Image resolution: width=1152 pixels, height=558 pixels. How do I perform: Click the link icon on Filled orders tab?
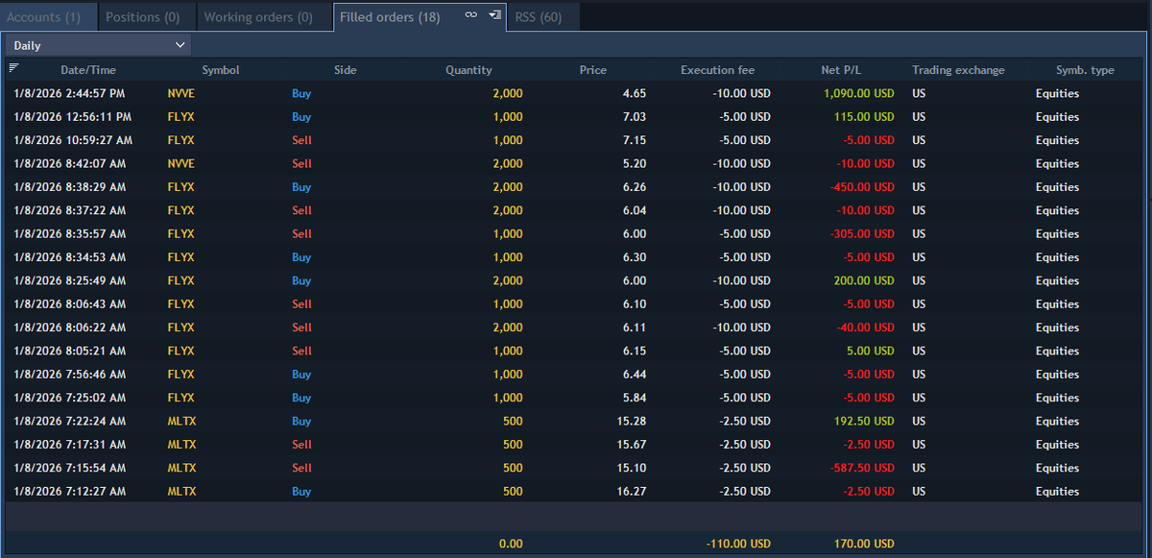(471, 15)
